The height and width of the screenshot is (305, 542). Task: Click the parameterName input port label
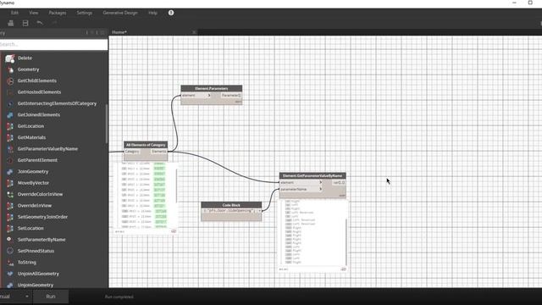click(x=294, y=189)
